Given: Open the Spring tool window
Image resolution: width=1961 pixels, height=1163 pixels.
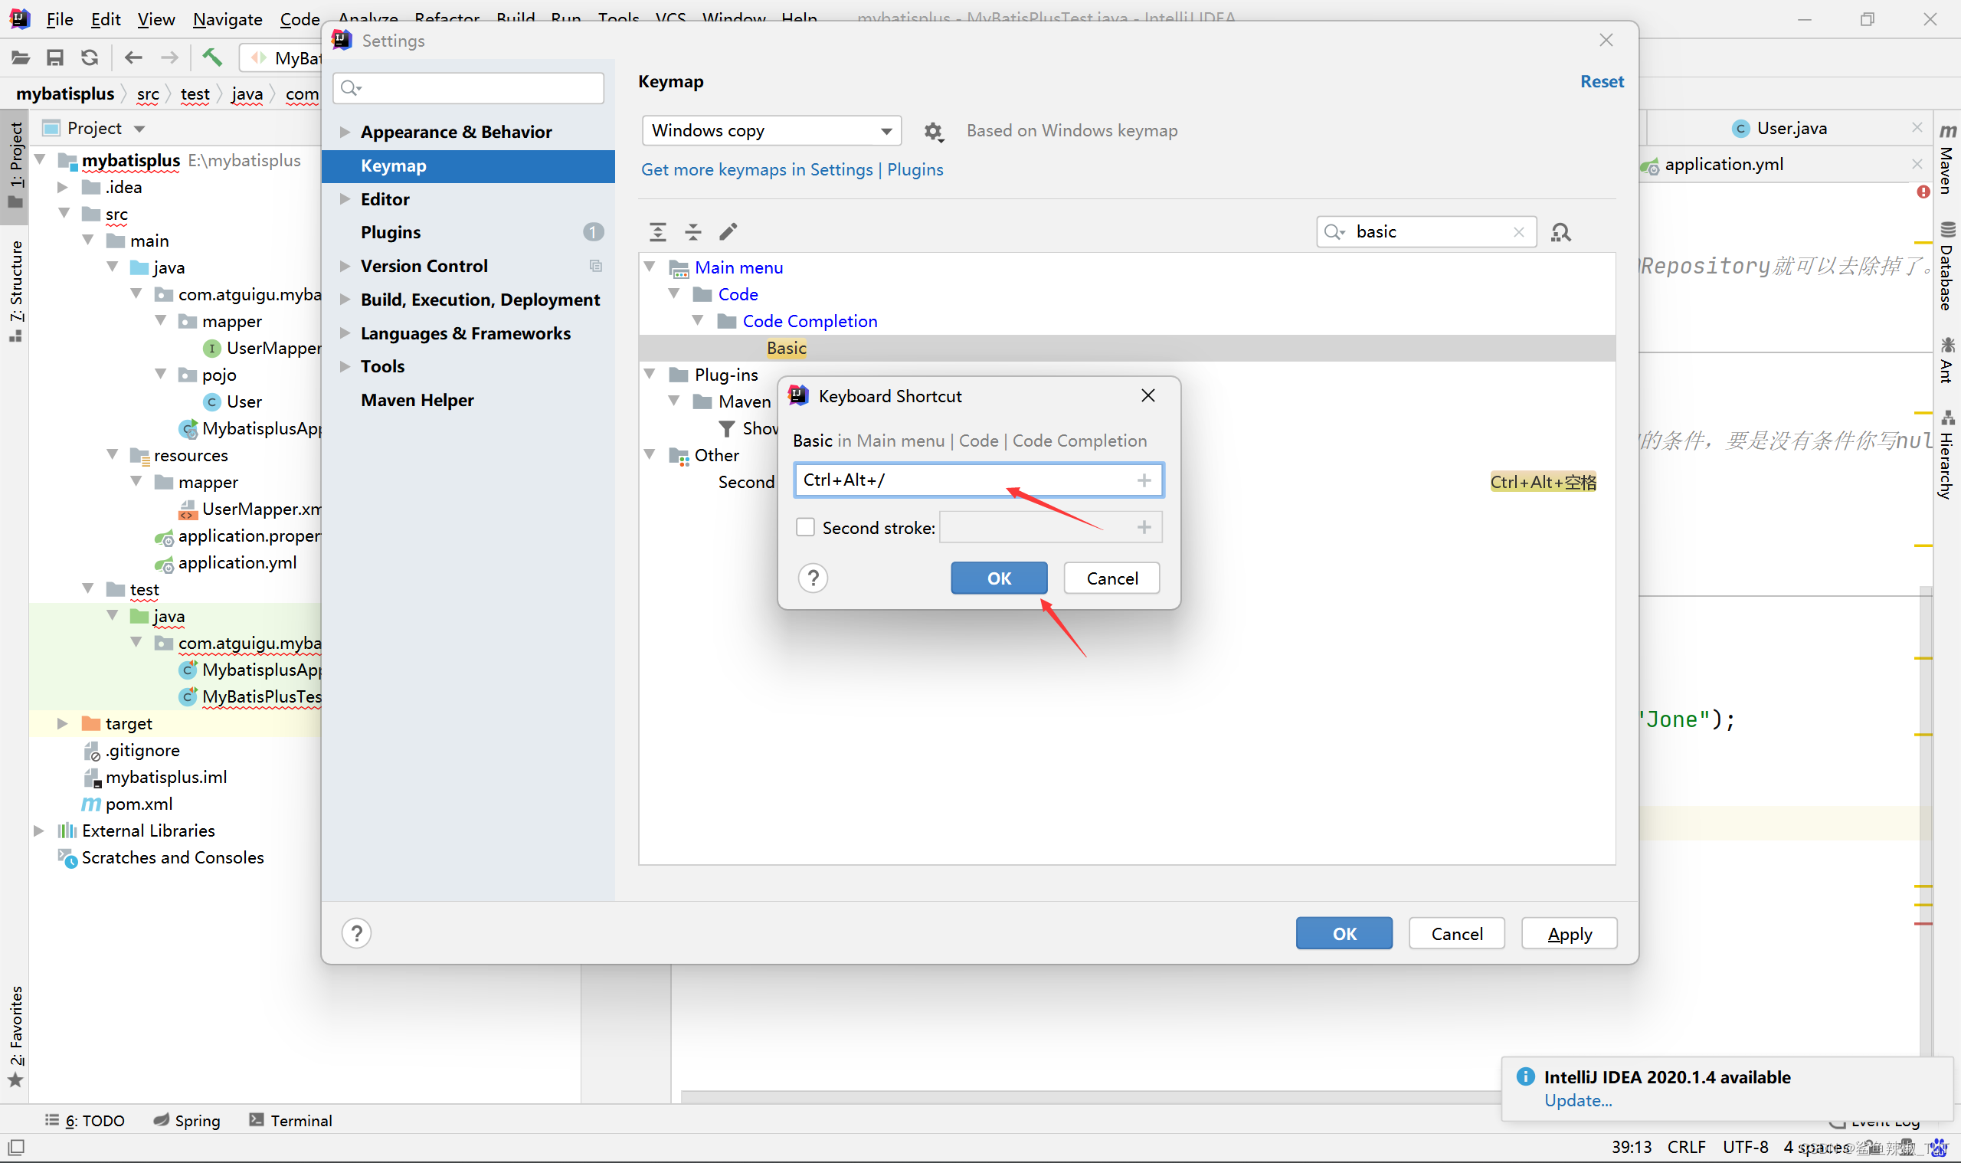Looking at the screenshot, I should (187, 1120).
